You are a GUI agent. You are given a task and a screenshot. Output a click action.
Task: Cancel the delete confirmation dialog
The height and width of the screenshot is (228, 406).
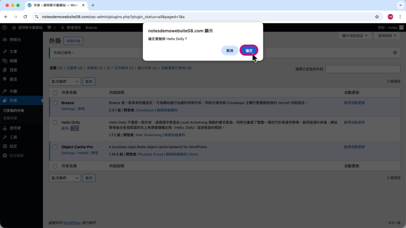click(x=230, y=51)
